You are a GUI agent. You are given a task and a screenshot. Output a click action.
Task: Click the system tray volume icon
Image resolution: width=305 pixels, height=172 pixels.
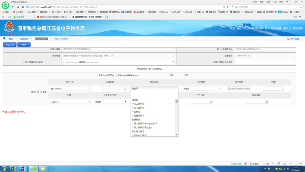coord(284,169)
